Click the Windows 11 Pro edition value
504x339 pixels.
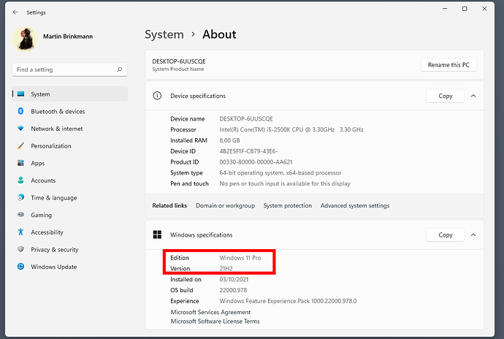(240, 258)
